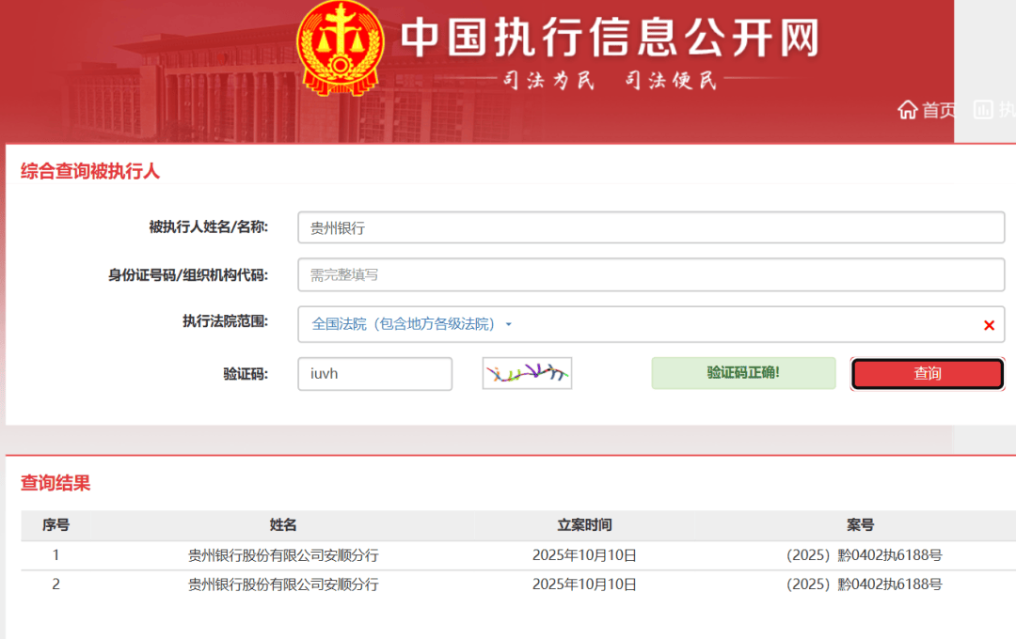Select the 查询结果 results section header
The image size is (1016, 639).
(53, 483)
